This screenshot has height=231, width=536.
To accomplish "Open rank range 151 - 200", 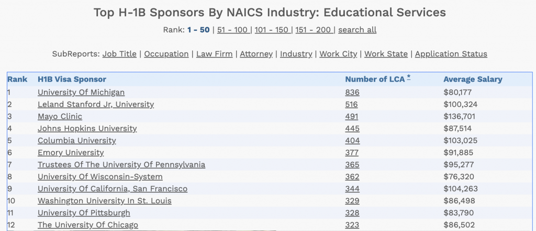I will coord(313,30).
